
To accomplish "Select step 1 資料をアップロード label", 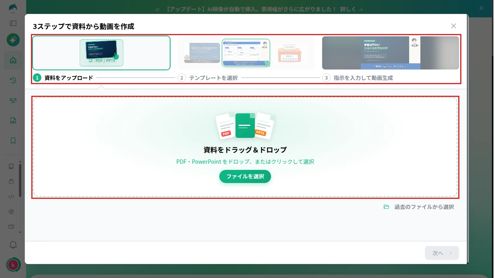I will click(x=68, y=78).
